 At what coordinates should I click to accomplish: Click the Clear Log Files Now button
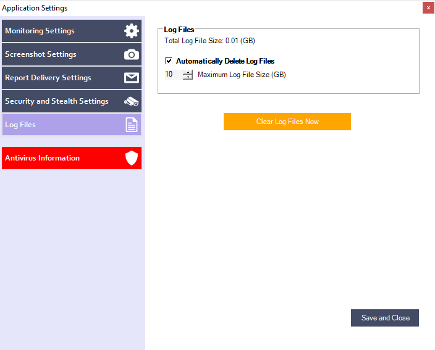[x=287, y=122]
